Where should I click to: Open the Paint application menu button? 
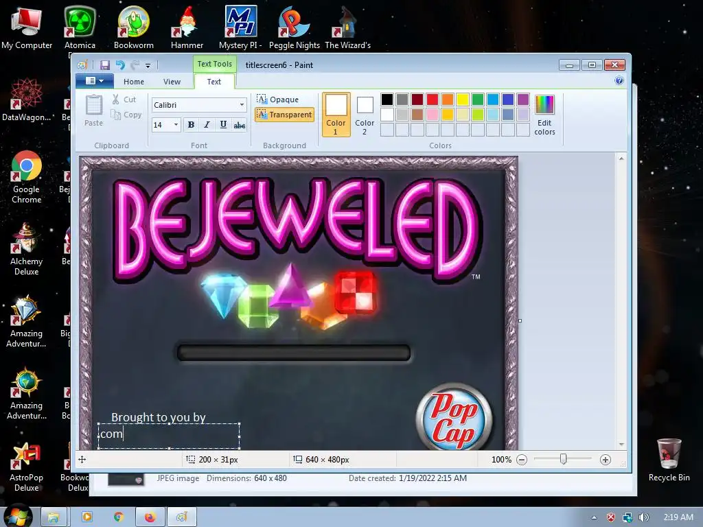94,81
